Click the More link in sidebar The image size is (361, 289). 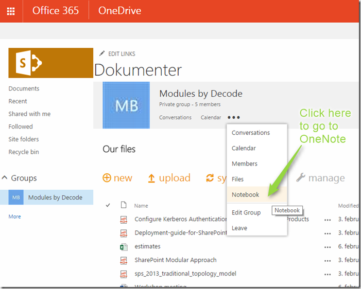point(14,216)
